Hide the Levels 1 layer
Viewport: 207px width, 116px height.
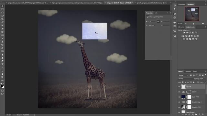pyautogui.click(x=179, y=92)
